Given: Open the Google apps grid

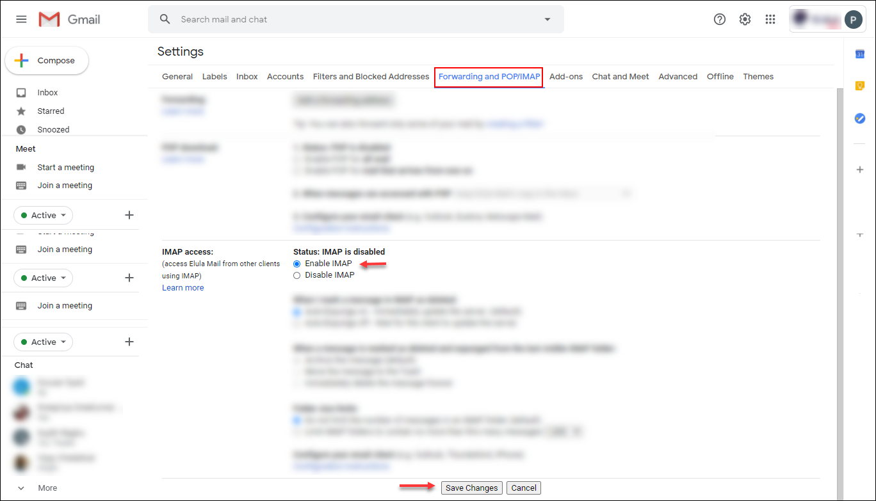Looking at the screenshot, I should 770,19.
